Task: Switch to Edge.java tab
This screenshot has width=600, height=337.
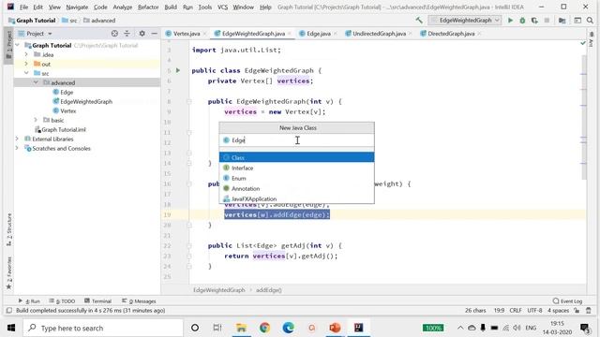Action: (318, 34)
